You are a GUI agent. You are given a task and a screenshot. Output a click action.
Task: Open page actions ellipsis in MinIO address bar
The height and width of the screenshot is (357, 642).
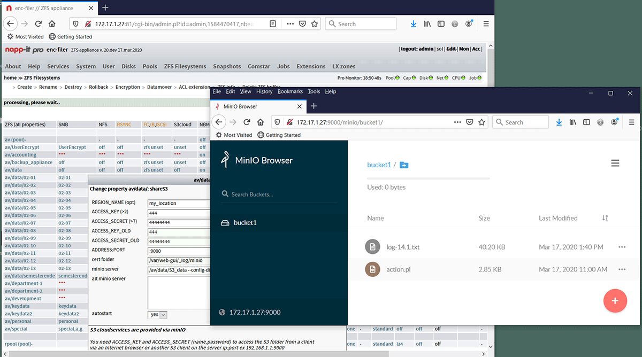point(457,122)
